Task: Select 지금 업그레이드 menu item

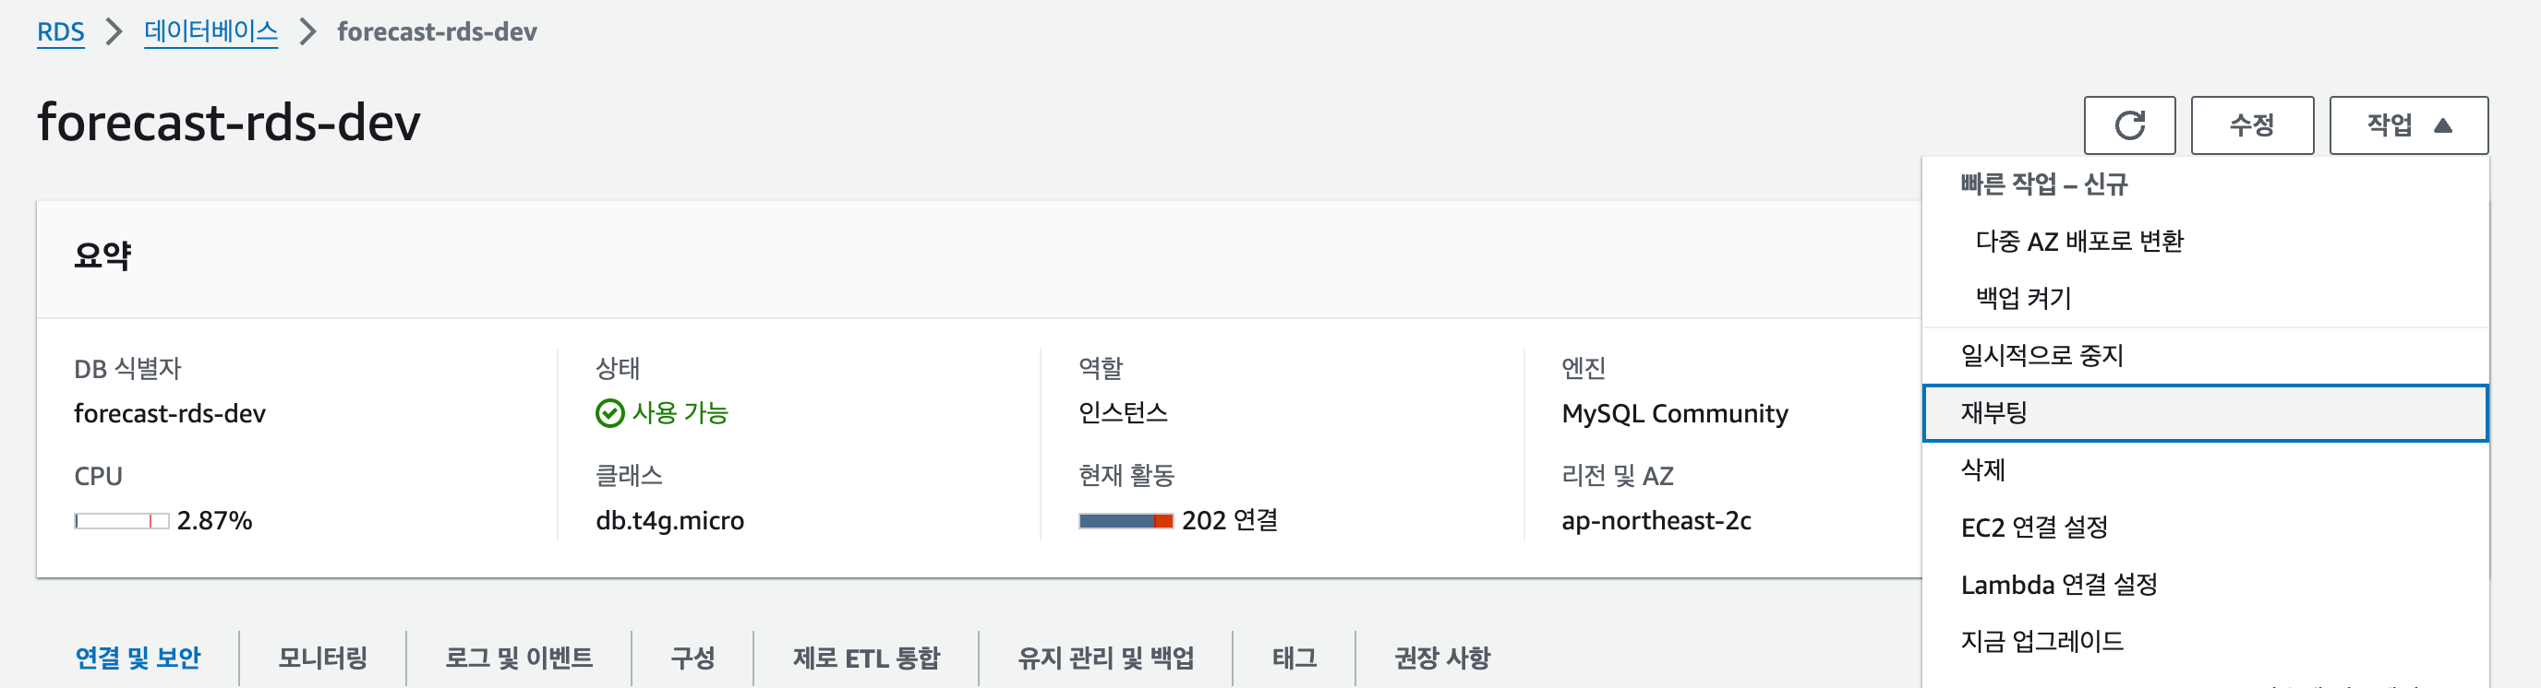Action: pos(2205,642)
